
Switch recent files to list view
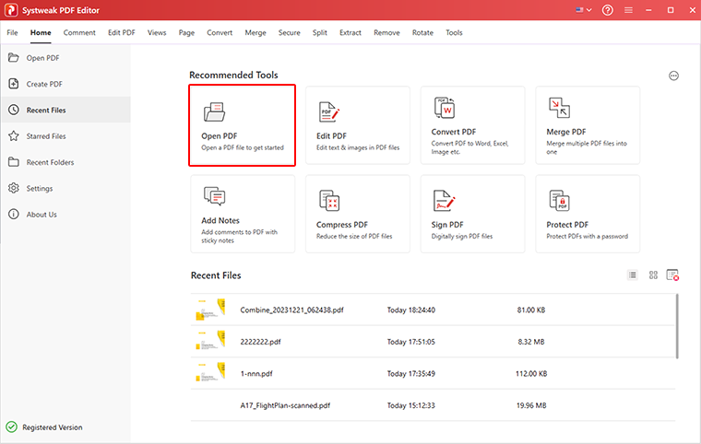[633, 275]
